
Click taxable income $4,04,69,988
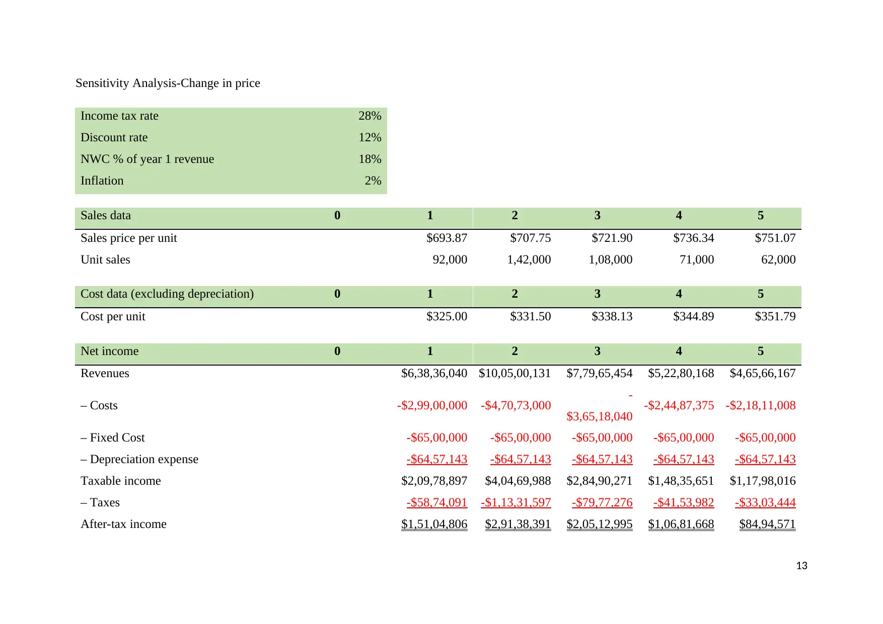point(518,481)
